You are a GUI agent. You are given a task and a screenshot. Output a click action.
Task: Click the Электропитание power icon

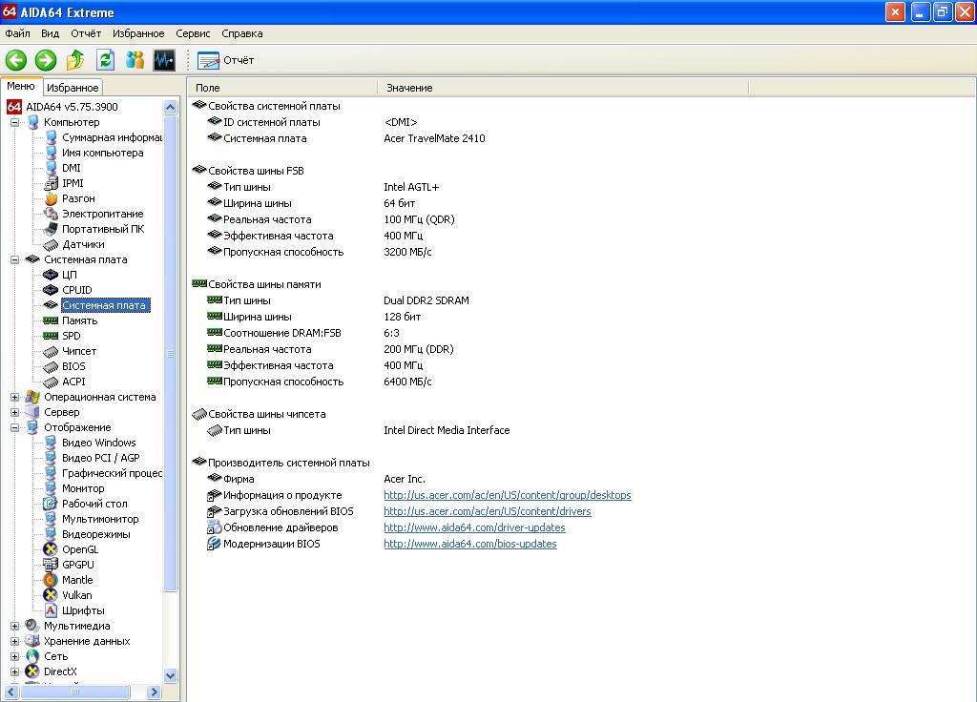click(51, 214)
